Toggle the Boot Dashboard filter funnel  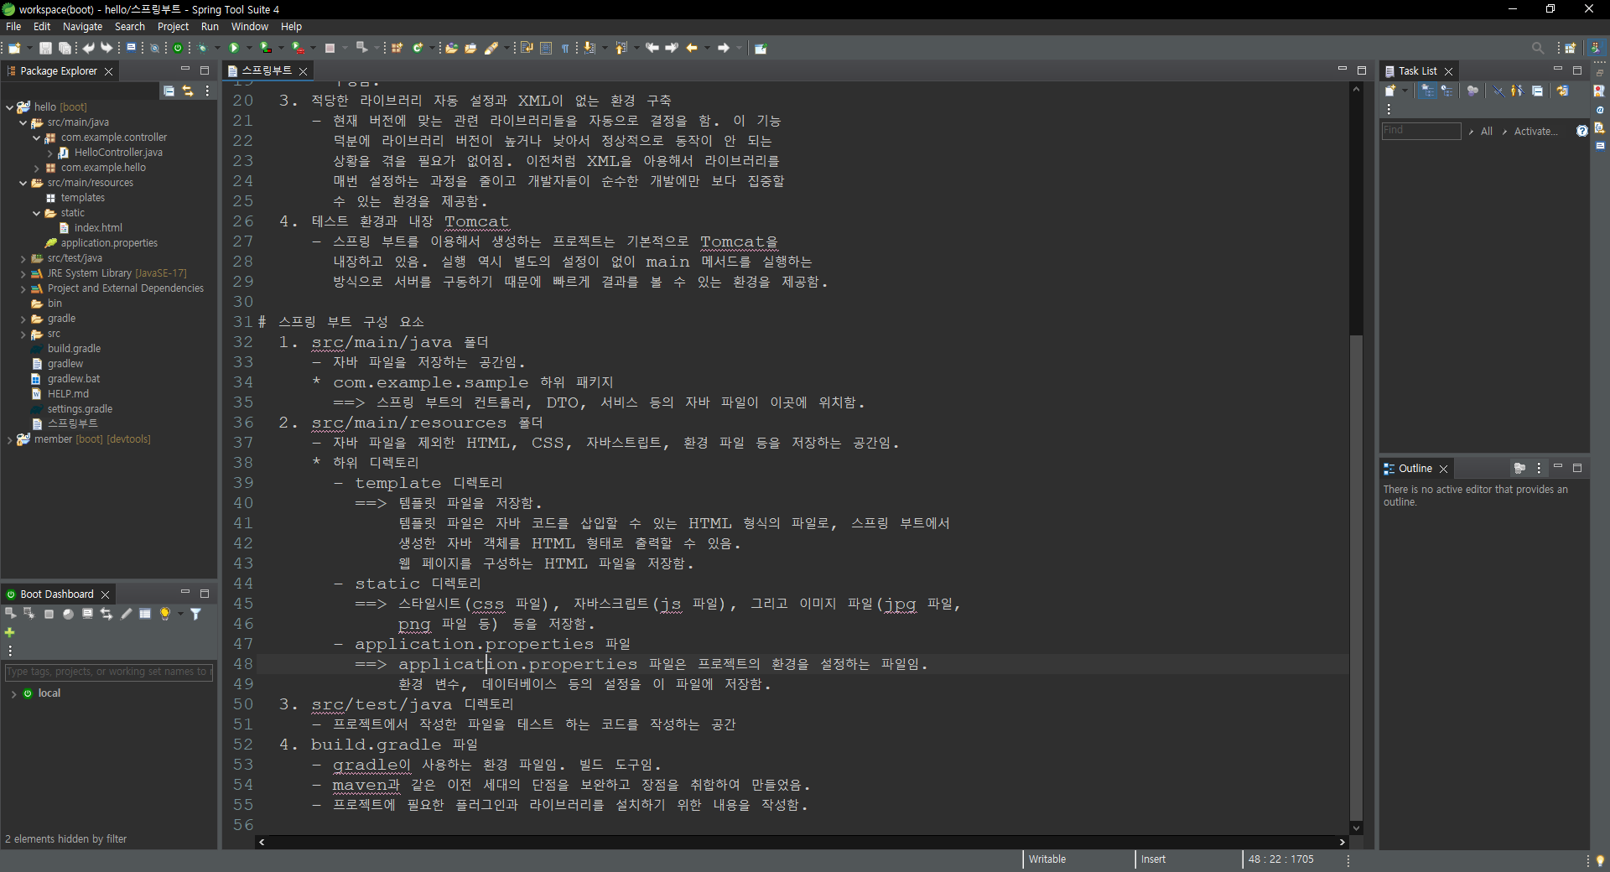[x=196, y=614]
